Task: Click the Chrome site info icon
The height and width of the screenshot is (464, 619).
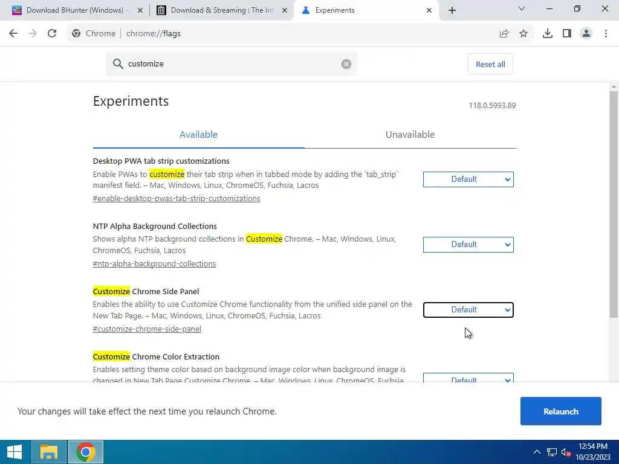Action: pyautogui.click(x=76, y=34)
